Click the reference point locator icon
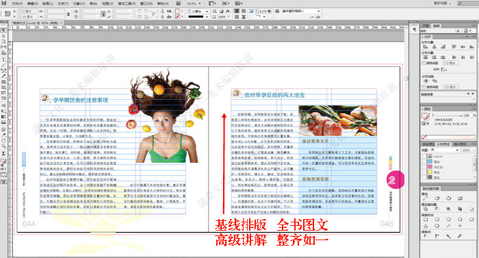Image resolution: width=479 pixels, height=258 pixels. (x=8, y=14)
